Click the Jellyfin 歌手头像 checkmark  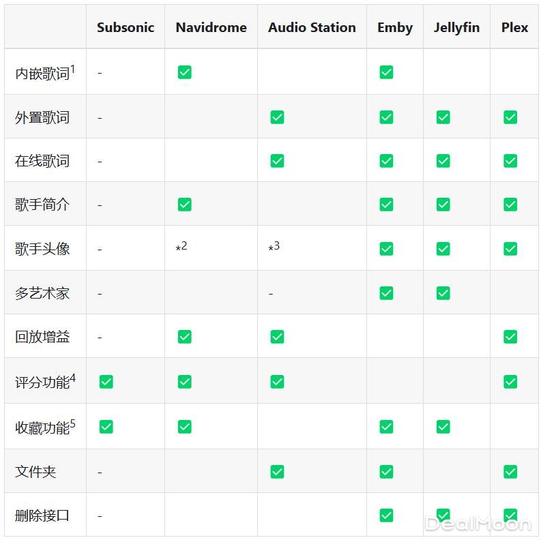[443, 249]
